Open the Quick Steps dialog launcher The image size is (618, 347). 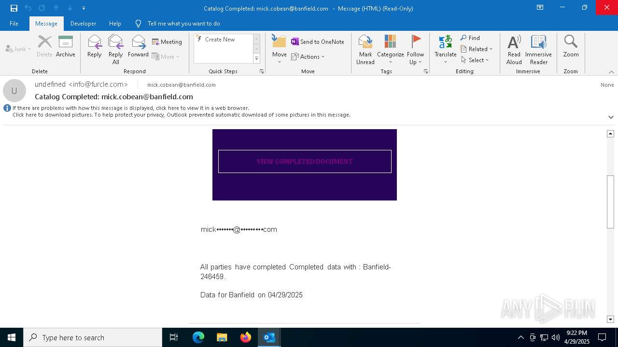click(x=262, y=71)
